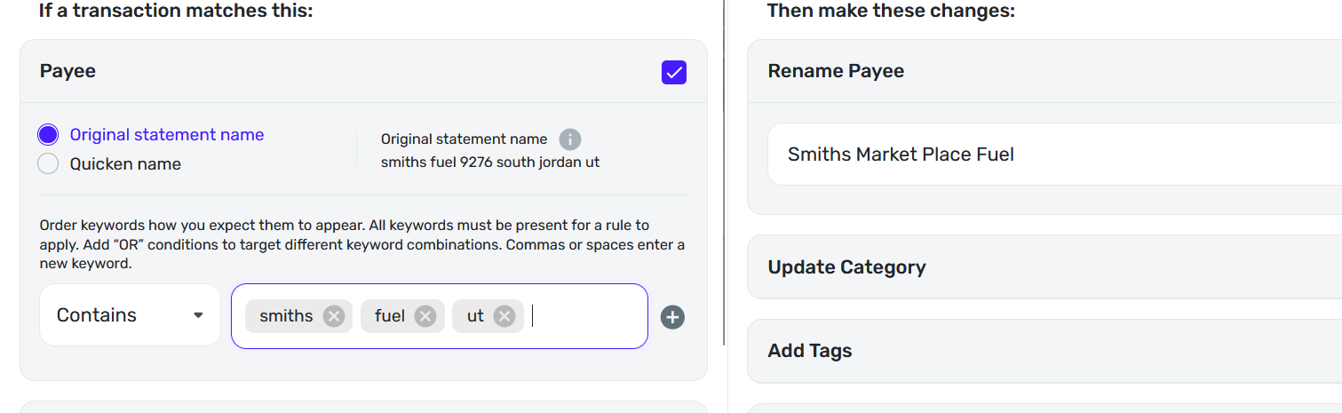Click the Rename Payee section header
This screenshot has width=1342, height=413.
836,71
